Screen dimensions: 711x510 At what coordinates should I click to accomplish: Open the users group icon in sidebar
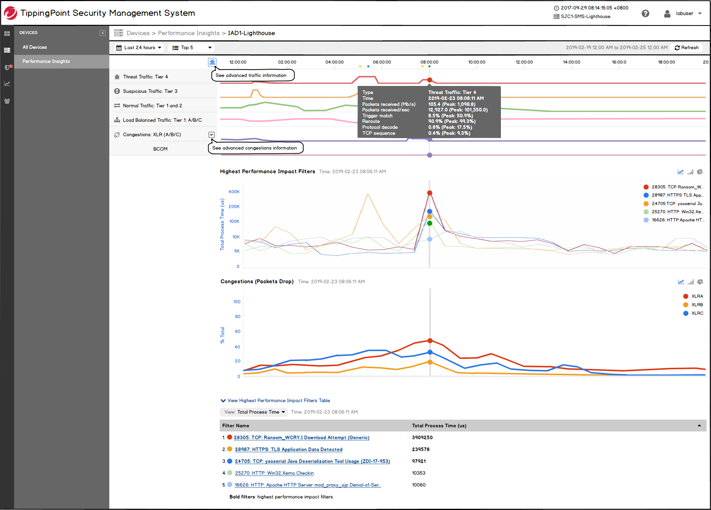tap(7, 101)
